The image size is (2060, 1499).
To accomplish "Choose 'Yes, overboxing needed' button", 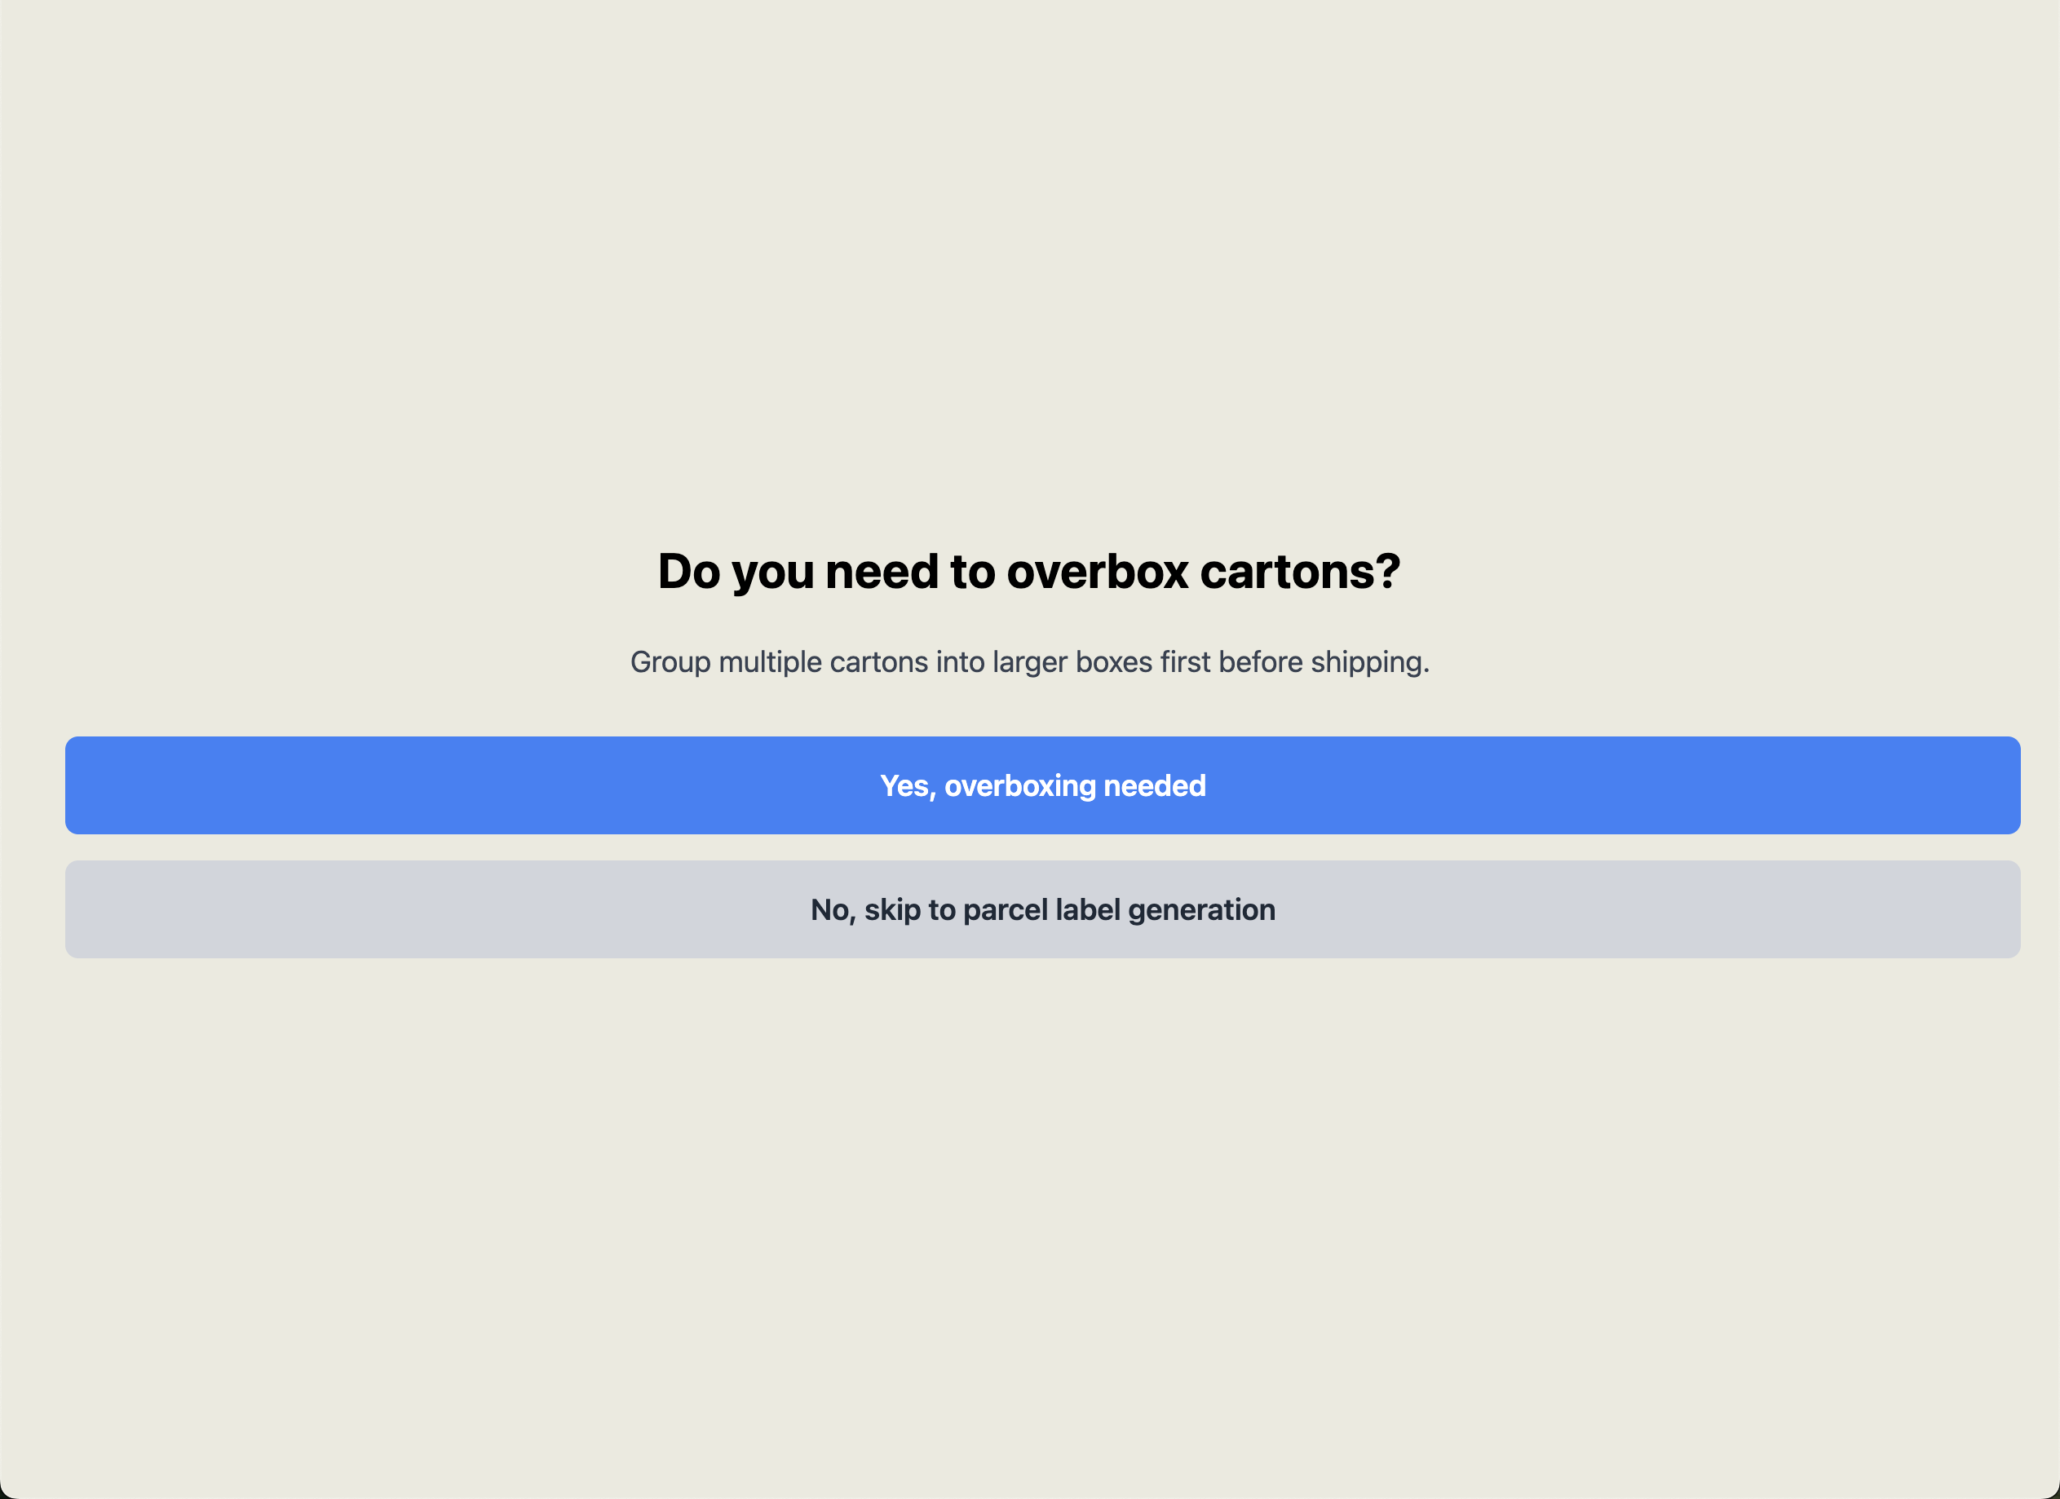I will coord(1043,785).
